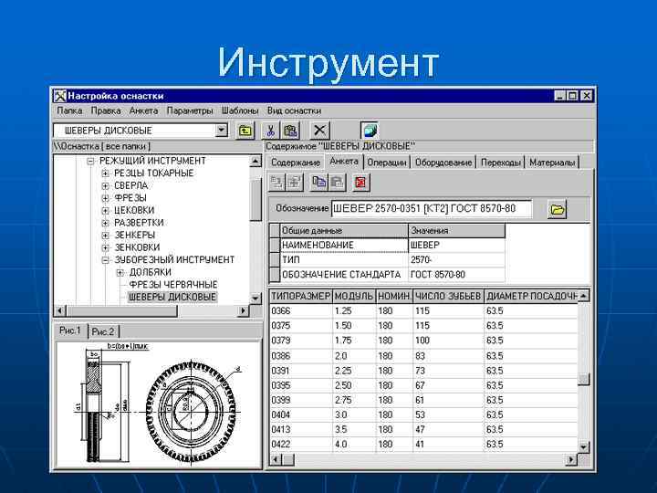Click the tree vertical scrollbar down arrow
This screenshot has height=493, width=657.
click(x=255, y=299)
